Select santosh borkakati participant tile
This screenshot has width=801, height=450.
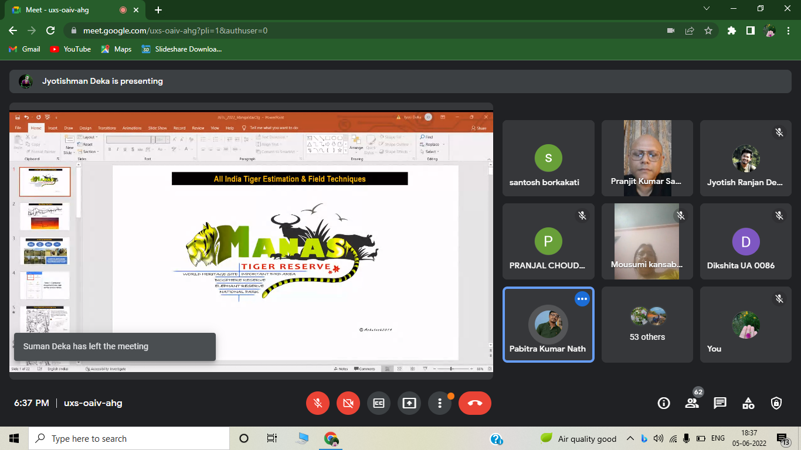pyautogui.click(x=549, y=158)
